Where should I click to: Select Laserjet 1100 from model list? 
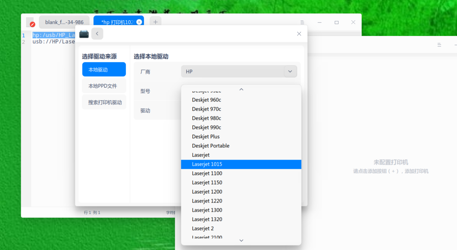[x=207, y=173]
